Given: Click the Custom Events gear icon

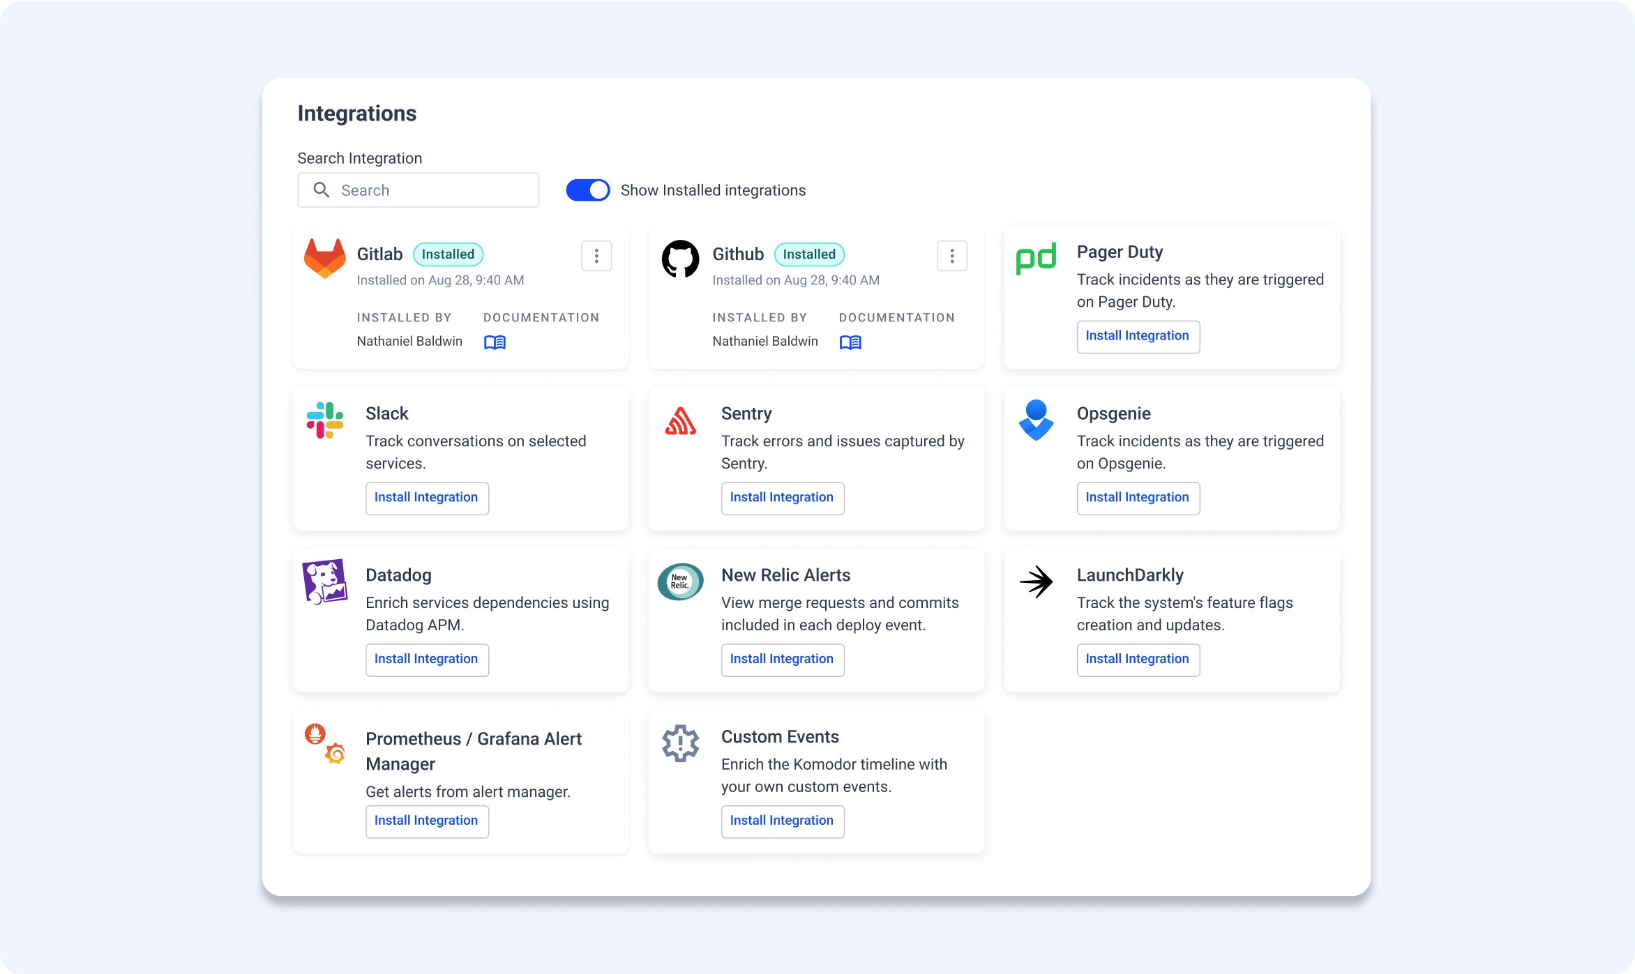Looking at the screenshot, I should click(680, 743).
